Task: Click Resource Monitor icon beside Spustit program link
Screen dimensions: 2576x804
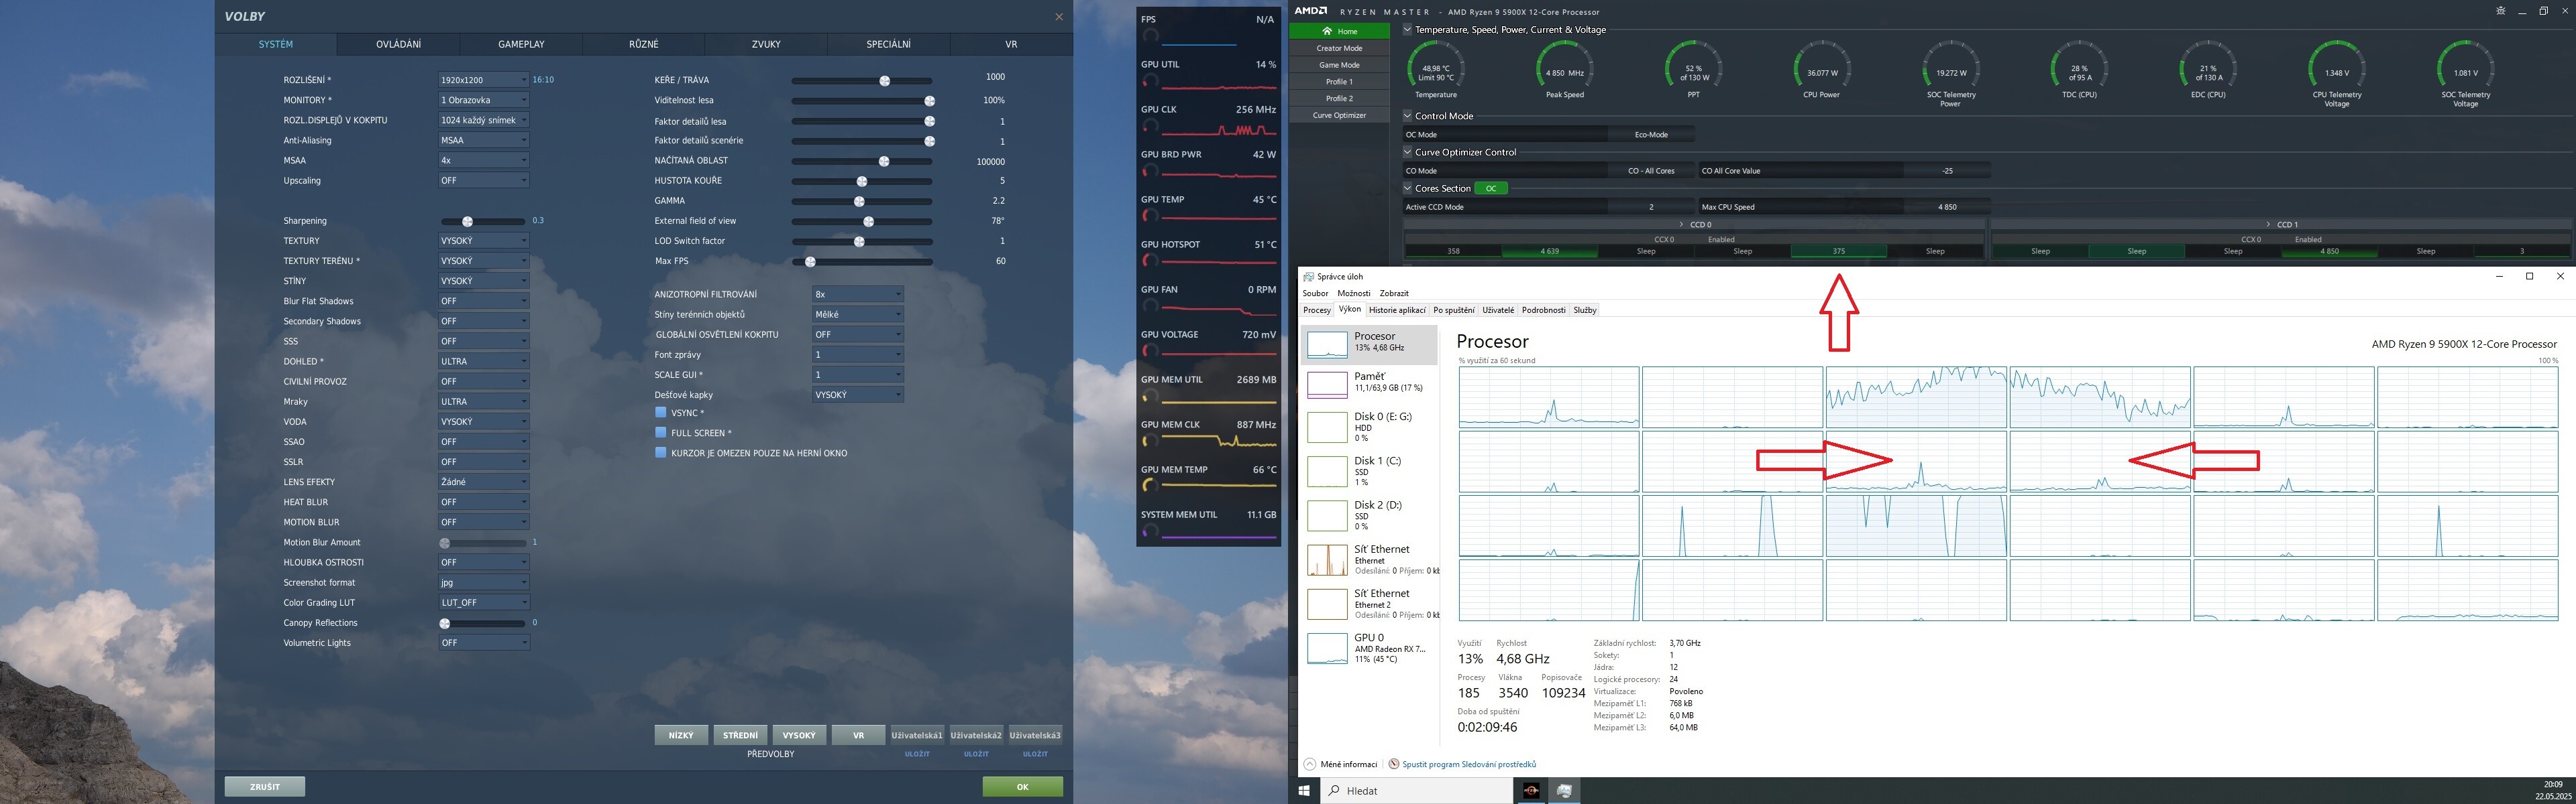Action: [1394, 764]
